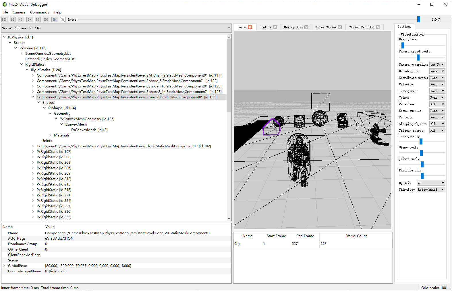Close the Profile tab
Screen dimensions: 452x291
tap(275, 27)
